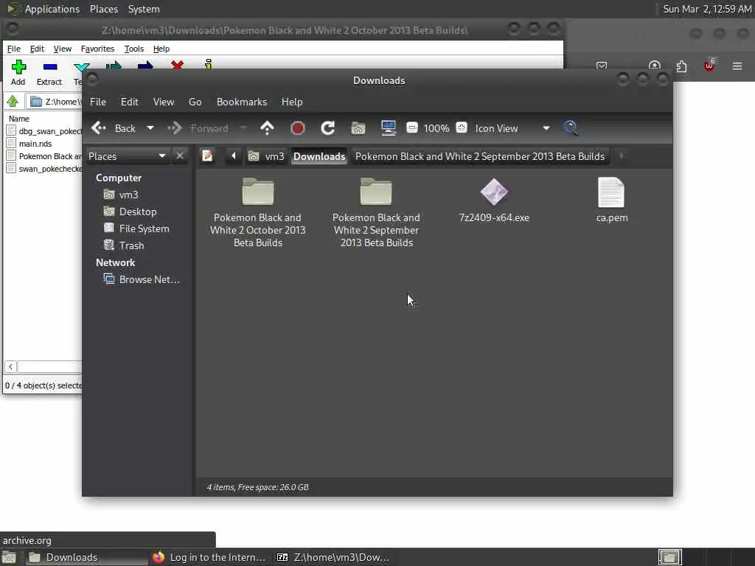Open the System menu in the top panel
The height and width of the screenshot is (566, 755).
coord(144,9)
